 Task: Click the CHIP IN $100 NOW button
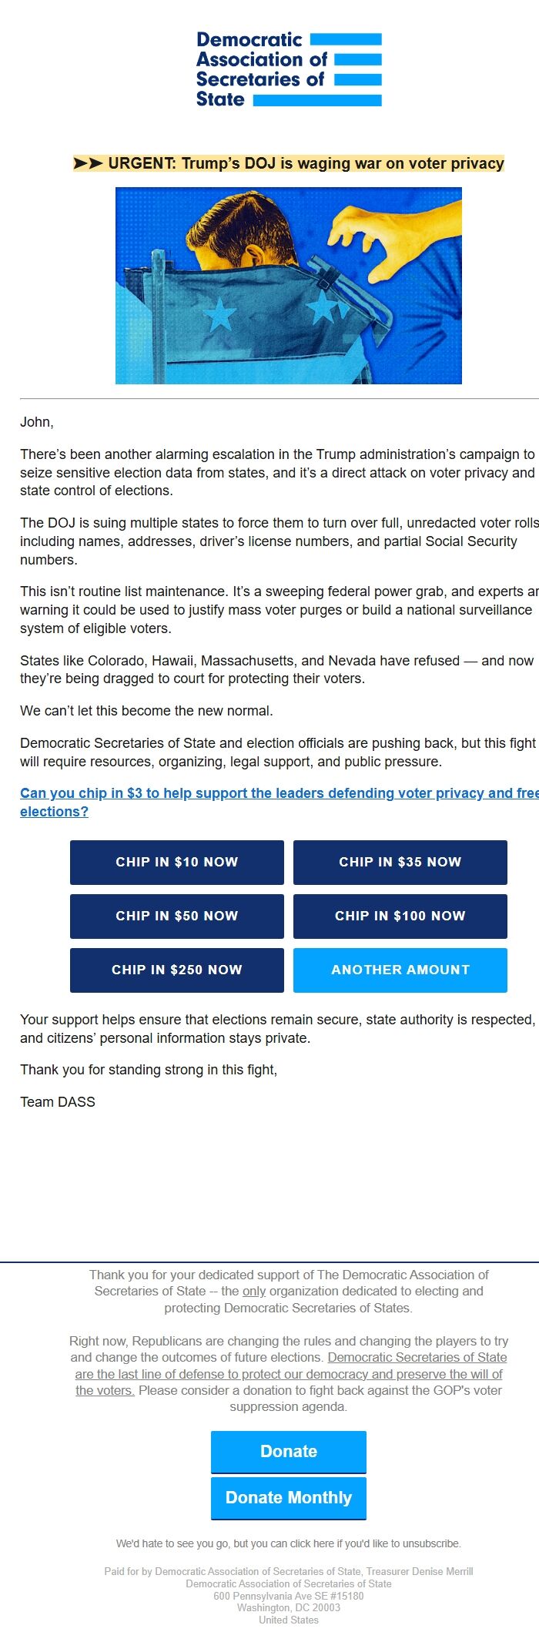pos(400,917)
